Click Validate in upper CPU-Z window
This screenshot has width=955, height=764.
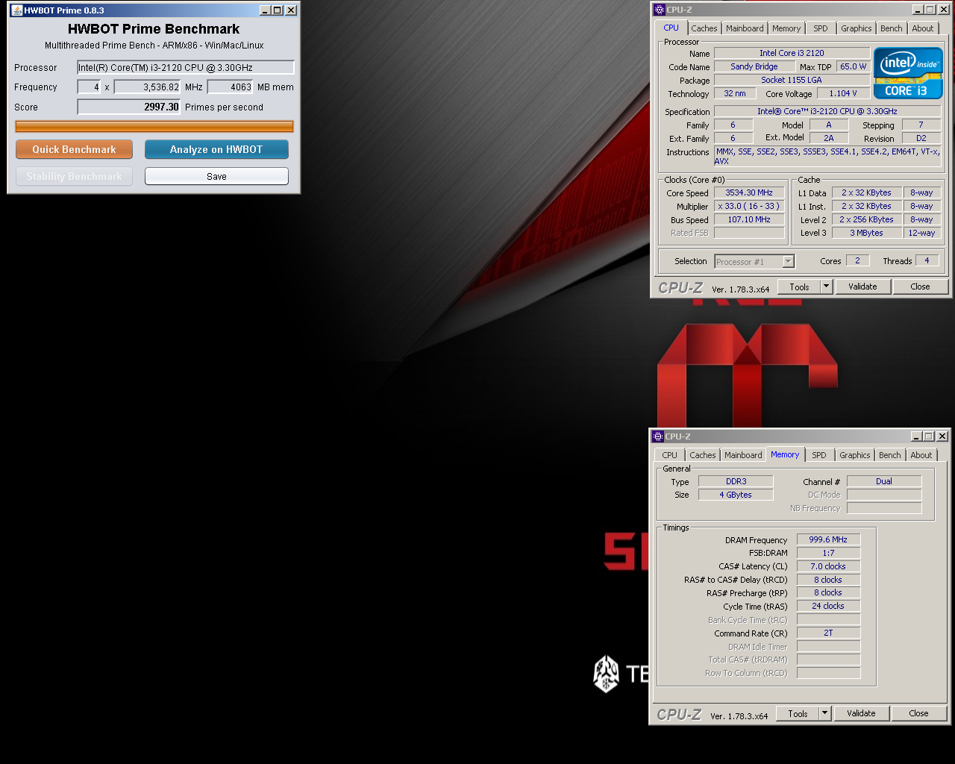(862, 286)
